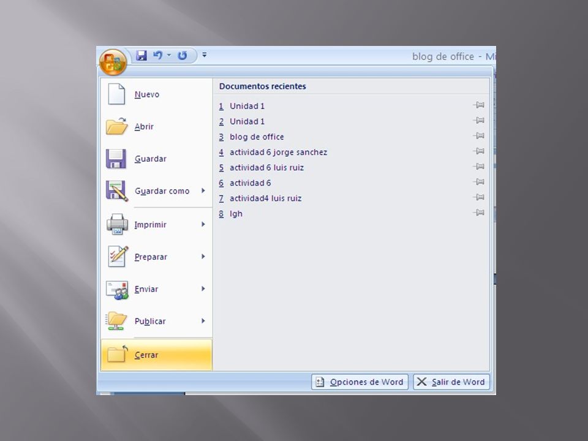This screenshot has width=588, height=441.
Task: Click the Salir de Word button
Action: pyautogui.click(x=451, y=382)
